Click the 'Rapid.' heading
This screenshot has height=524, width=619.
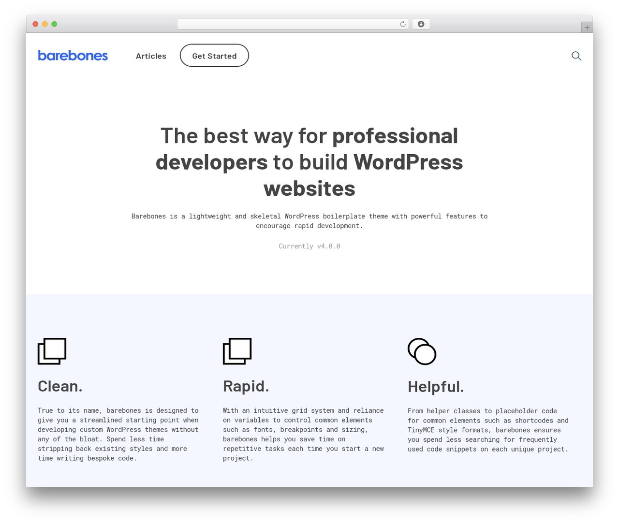[246, 386]
